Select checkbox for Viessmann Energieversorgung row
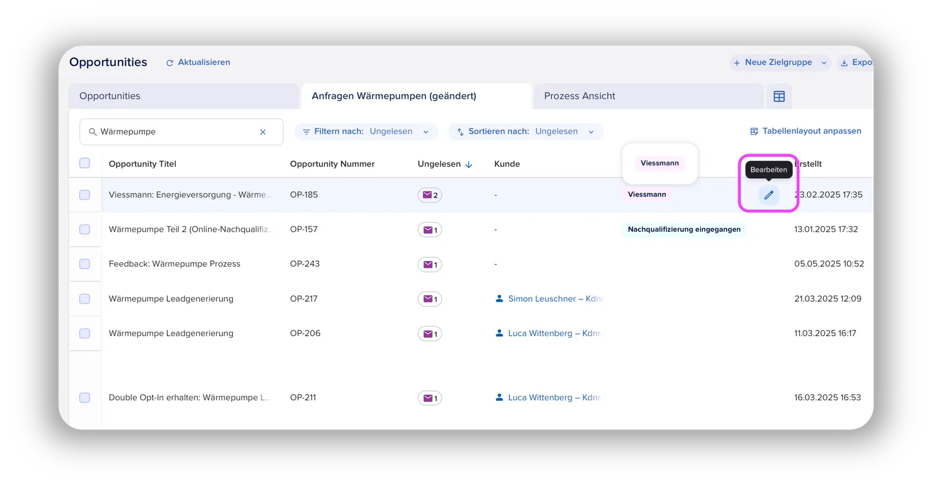The height and width of the screenshot is (487, 932). 84,195
